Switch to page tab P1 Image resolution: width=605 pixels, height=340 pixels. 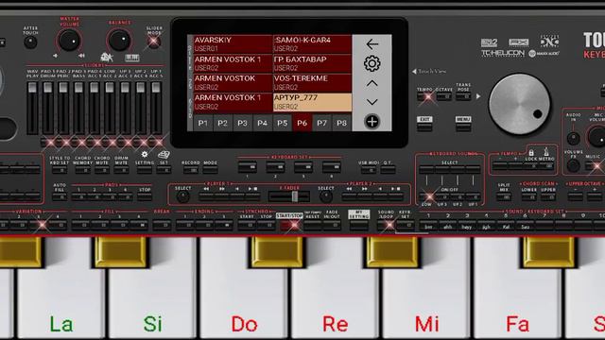coord(203,123)
